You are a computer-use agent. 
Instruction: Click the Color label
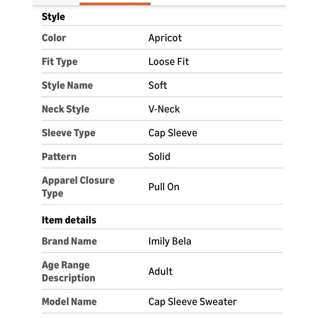click(54, 38)
